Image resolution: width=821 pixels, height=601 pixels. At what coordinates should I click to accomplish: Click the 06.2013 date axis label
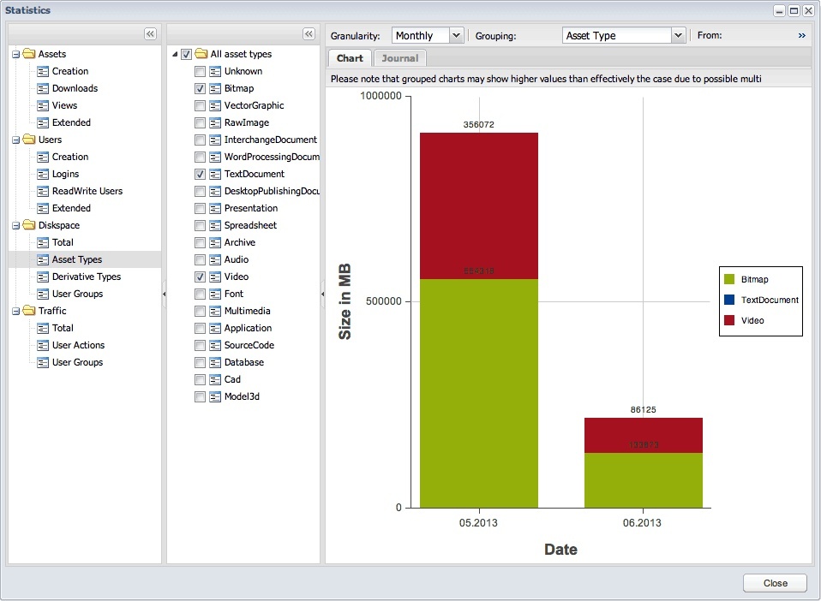click(642, 522)
